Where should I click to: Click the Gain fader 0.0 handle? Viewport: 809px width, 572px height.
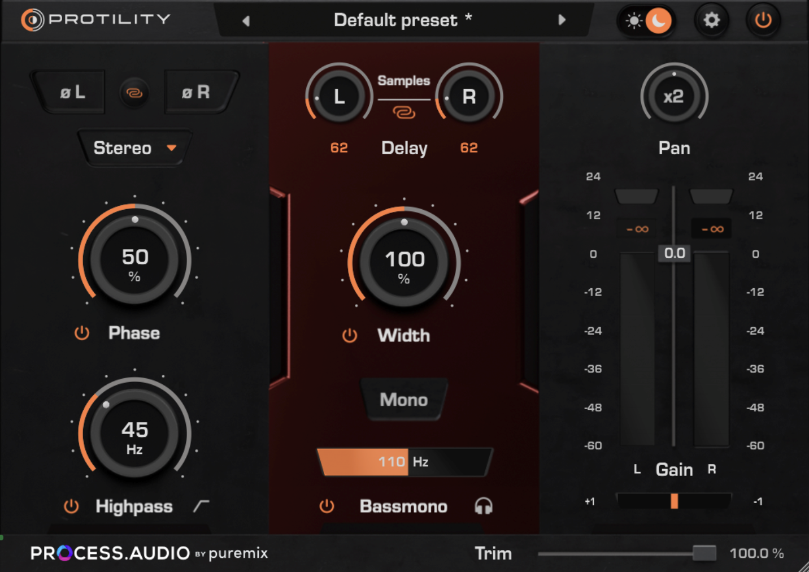click(x=675, y=253)
